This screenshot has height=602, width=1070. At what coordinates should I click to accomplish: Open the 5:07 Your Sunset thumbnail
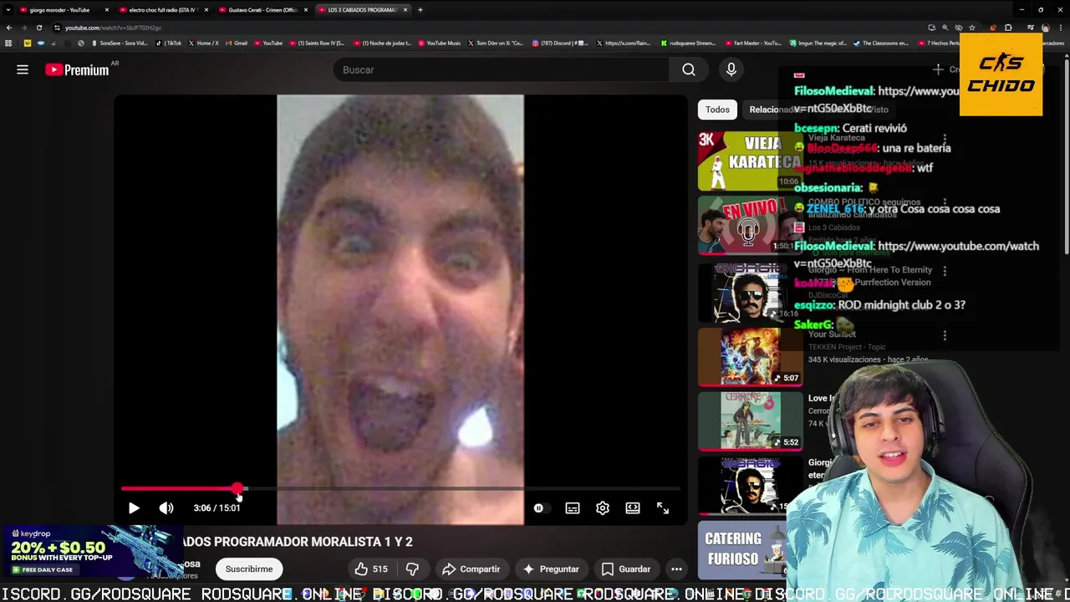pos(750,357)
